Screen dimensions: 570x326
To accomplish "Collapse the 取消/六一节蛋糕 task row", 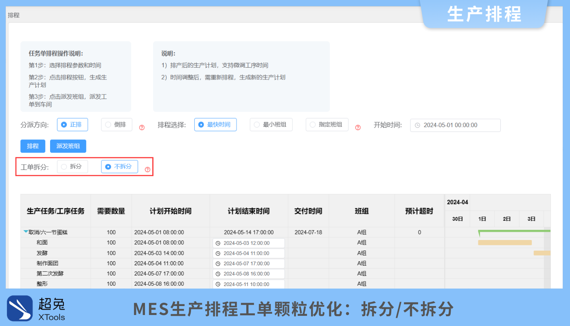I will point(26,232).
